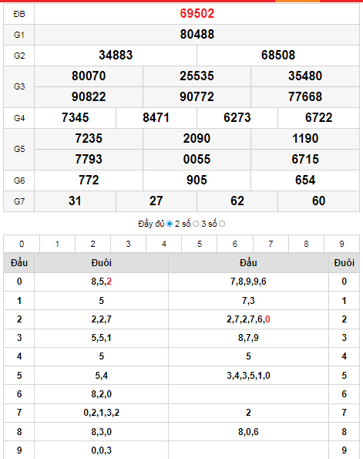Click the cell '0,0,3'

click(102, 451)
